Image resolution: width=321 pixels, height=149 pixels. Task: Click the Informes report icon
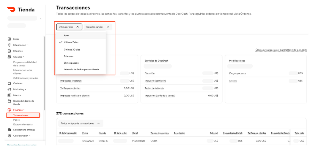[9, 51]
